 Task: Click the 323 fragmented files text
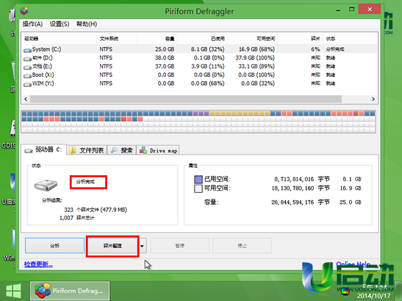pyautogui.click(x=95, y=209)
